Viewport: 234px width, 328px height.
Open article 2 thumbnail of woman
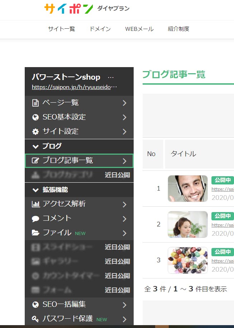[x=188, y=224]
